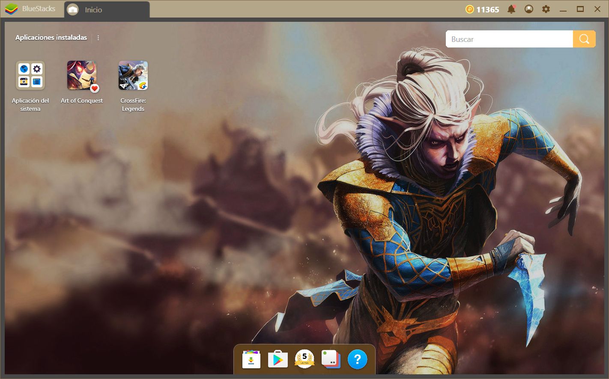Screen dimensions: 609x379
Task: Open the installed apps three-dot menu
Action: [x=98, y=38]
